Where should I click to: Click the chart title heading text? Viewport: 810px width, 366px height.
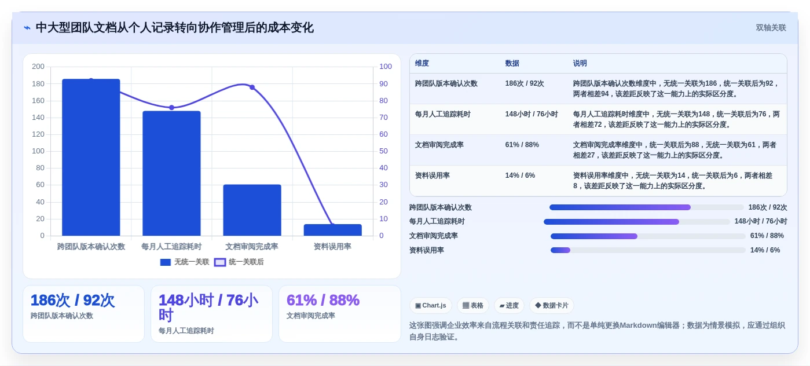click(x=174, y=28)
